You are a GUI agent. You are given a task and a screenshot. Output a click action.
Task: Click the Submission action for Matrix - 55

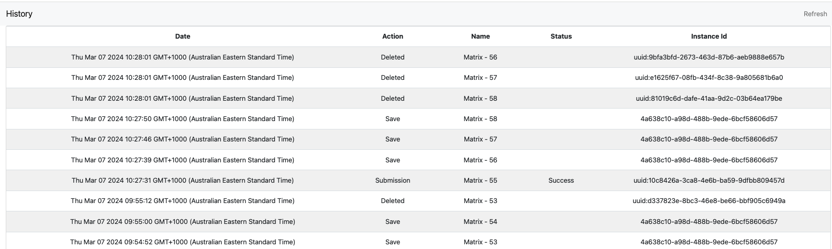(x=393, y=181)
